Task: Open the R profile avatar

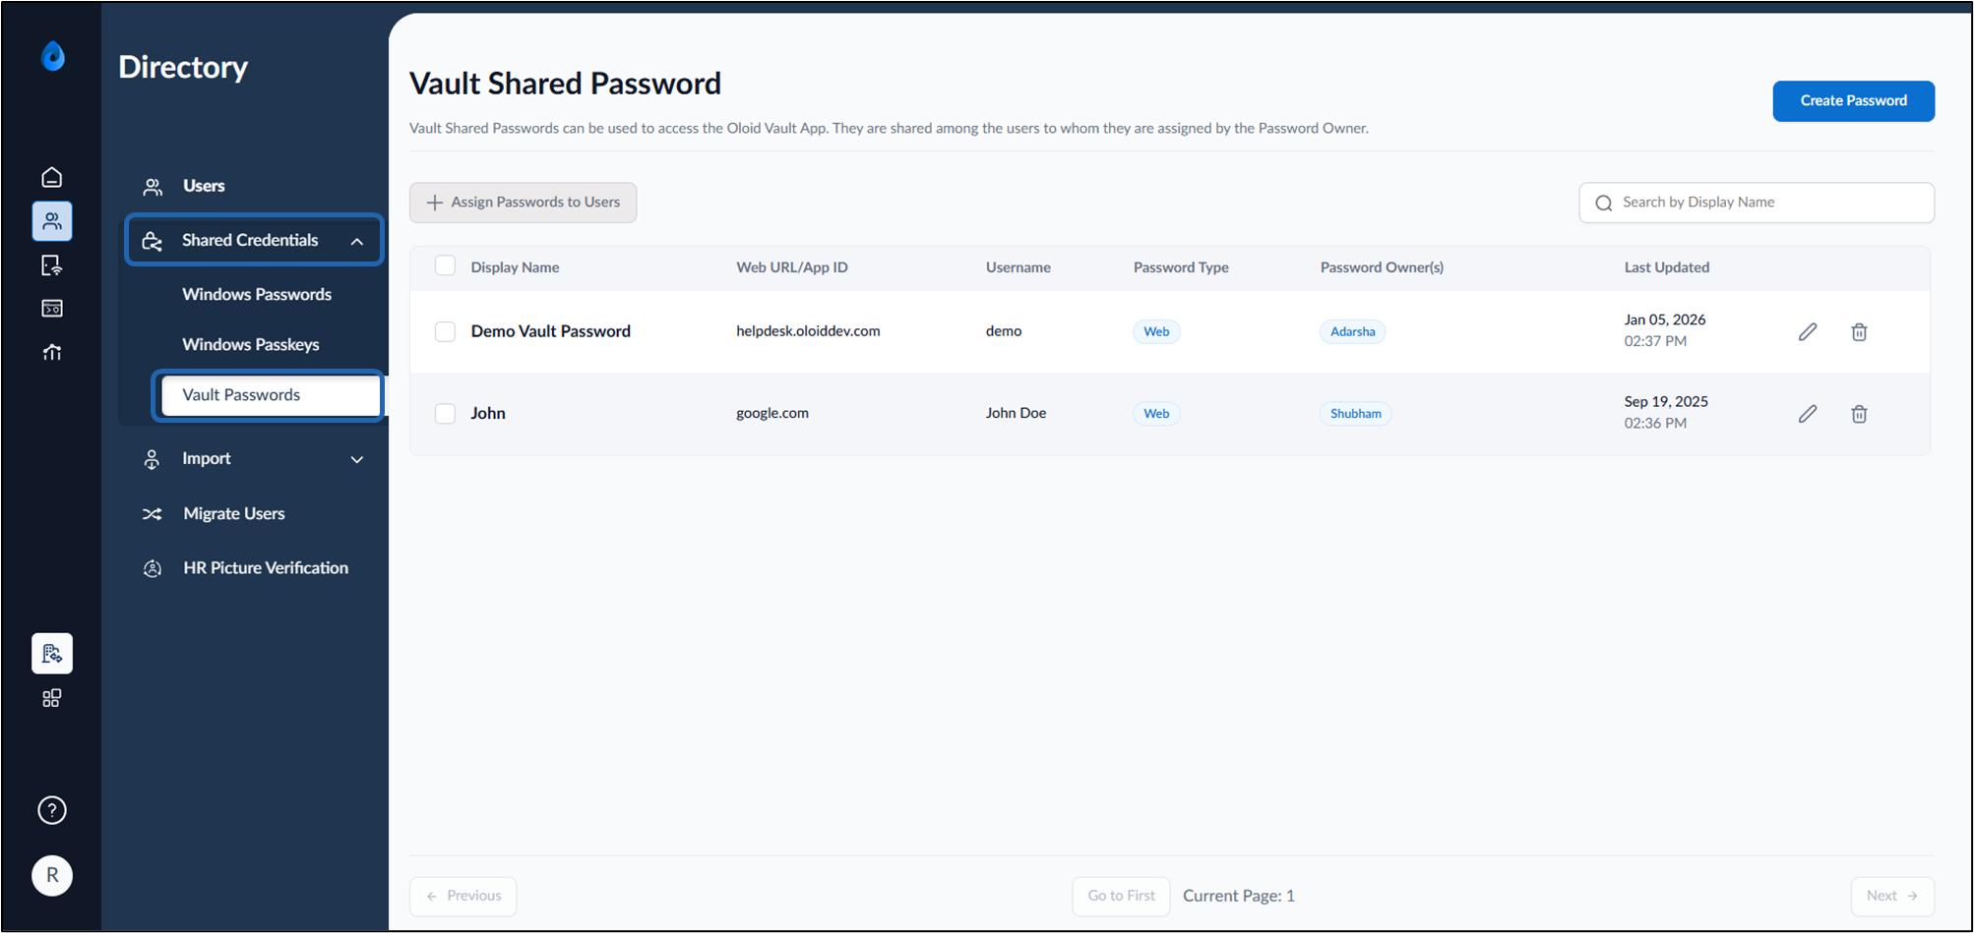Action: [52, 875]
